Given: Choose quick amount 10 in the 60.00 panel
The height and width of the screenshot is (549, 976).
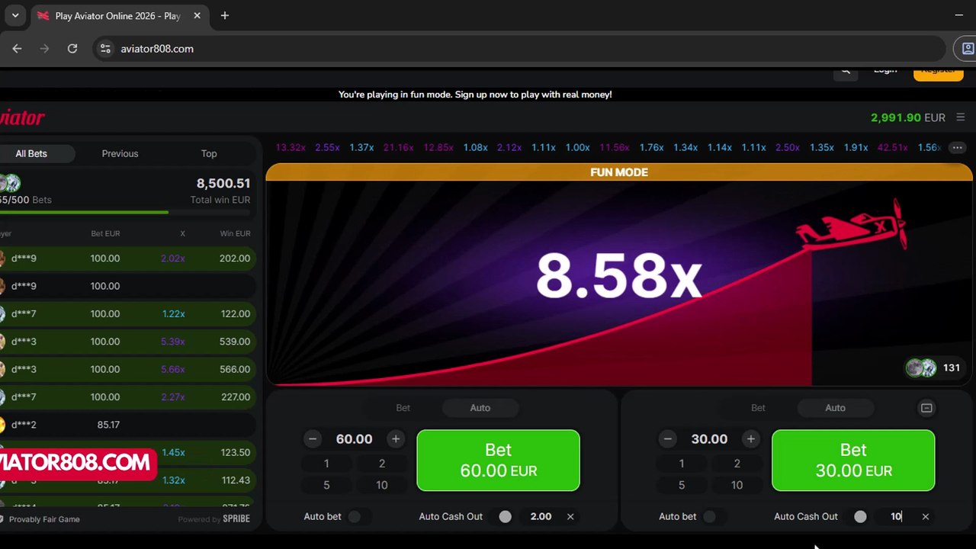Looking at the screenshot, I should (382, 485).
